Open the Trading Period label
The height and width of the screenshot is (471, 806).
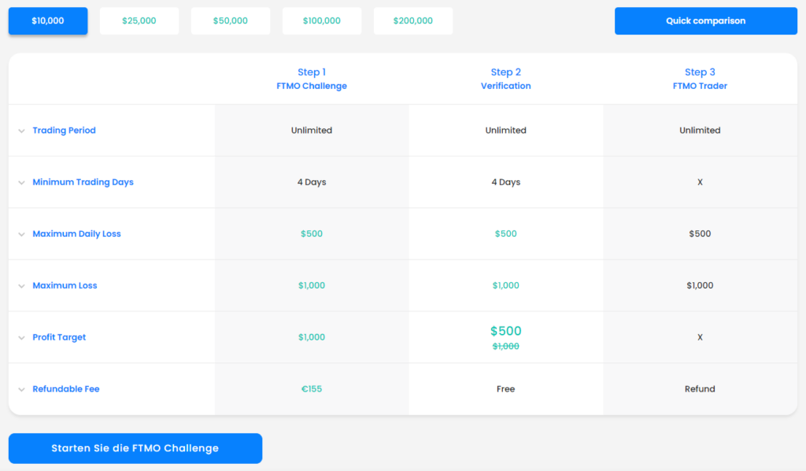[x=65, y=131]
